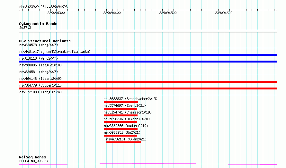Click the chr2:239094234..239094693 coordinate label
Viewport: 286px width, 168px height.
[x=43, y=7]
